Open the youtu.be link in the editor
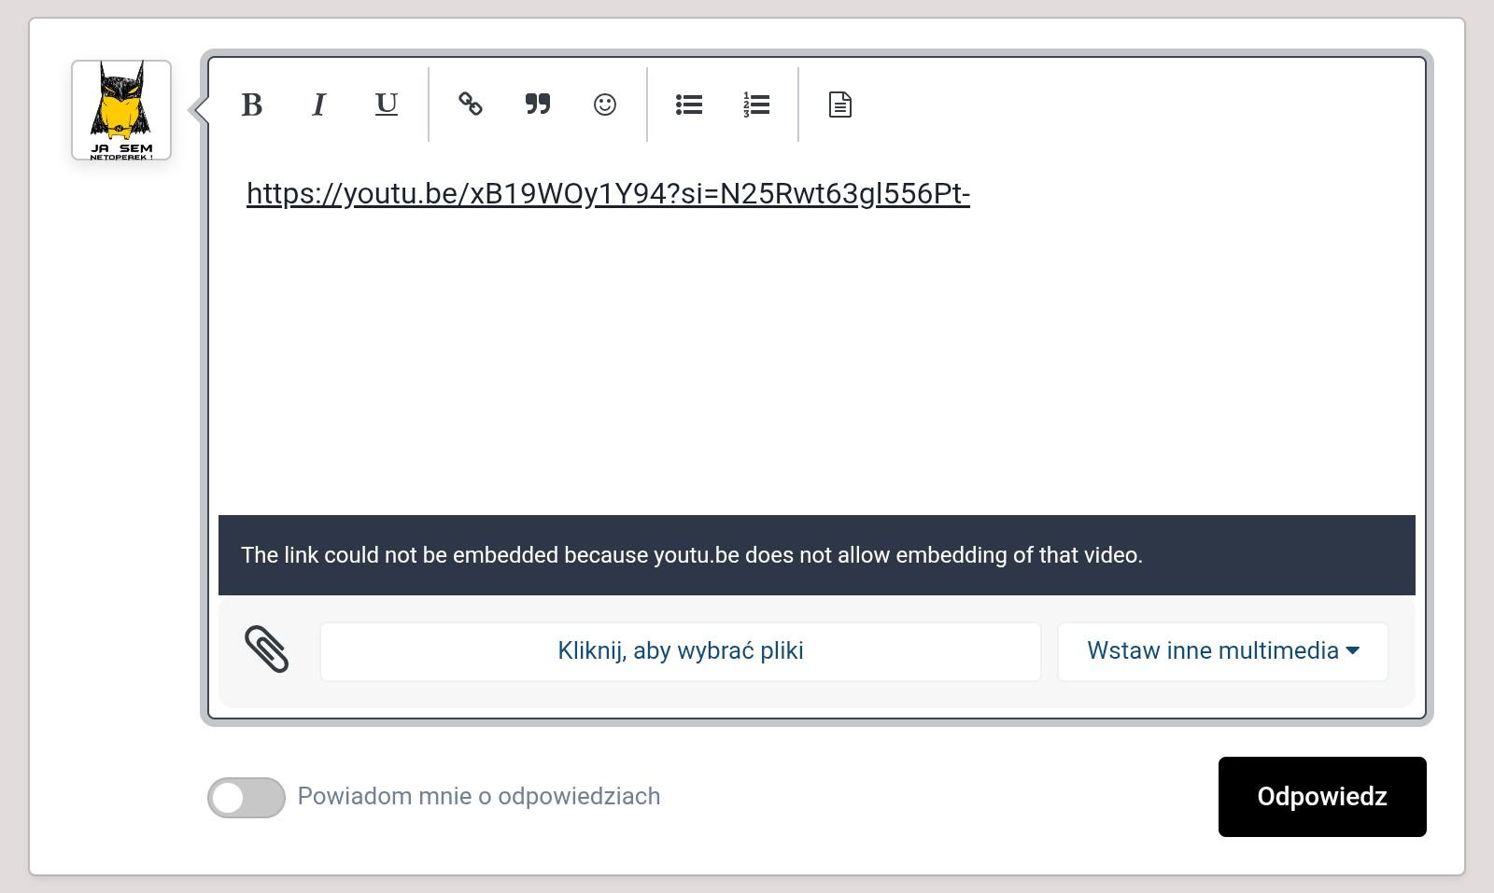The height and width of the screenshot is (893, 1494). click(x=608, y=194)
